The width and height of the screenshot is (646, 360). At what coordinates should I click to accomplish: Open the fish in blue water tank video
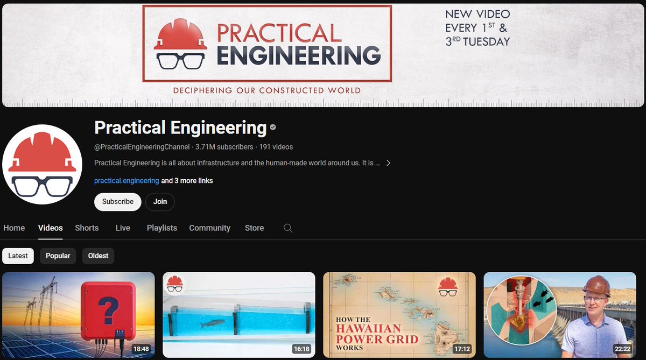pos(239,315)
